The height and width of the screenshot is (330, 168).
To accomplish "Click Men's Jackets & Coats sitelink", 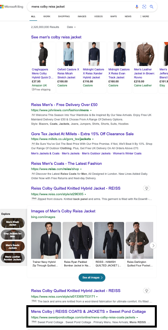I will point(45,154).
